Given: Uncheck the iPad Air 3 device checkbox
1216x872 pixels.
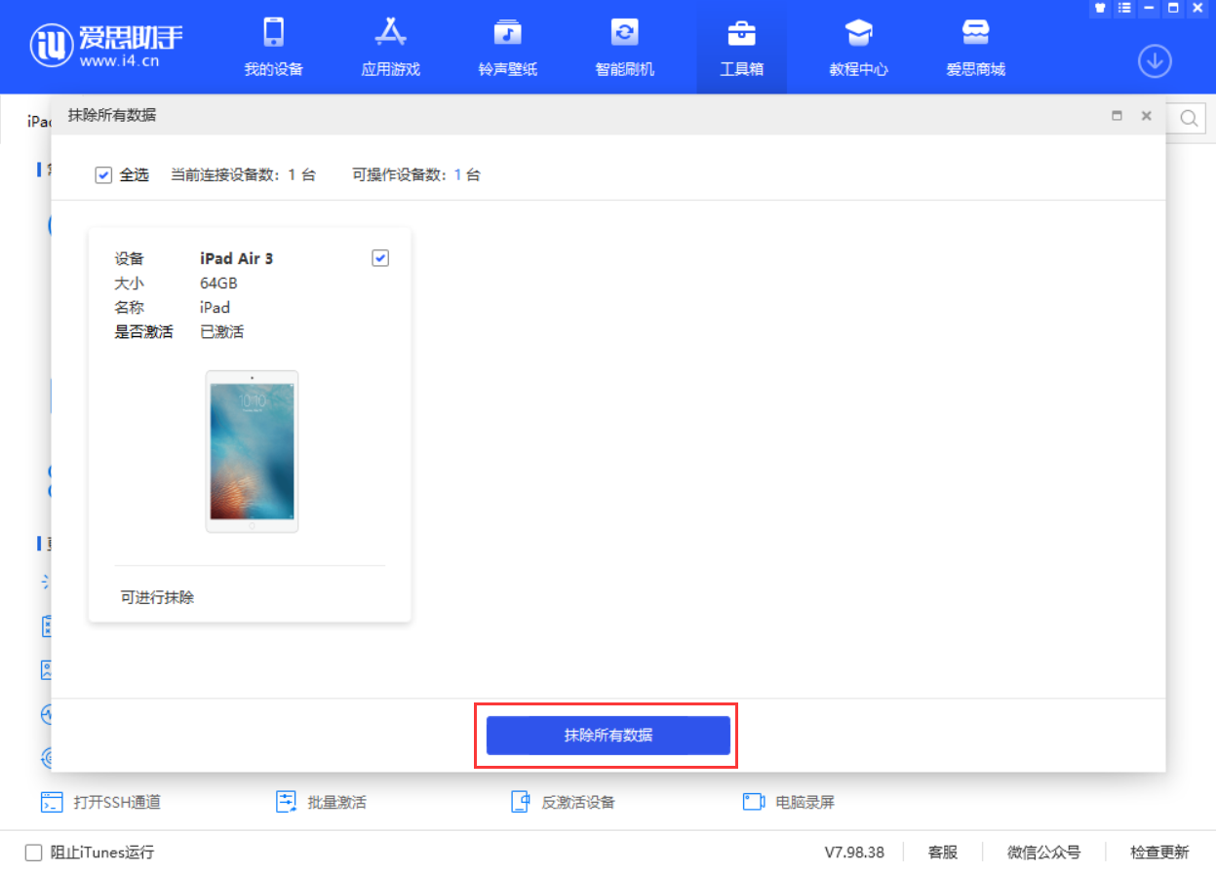Looking at the screenshot, I should pyautogui.click(x=379, y=257).
